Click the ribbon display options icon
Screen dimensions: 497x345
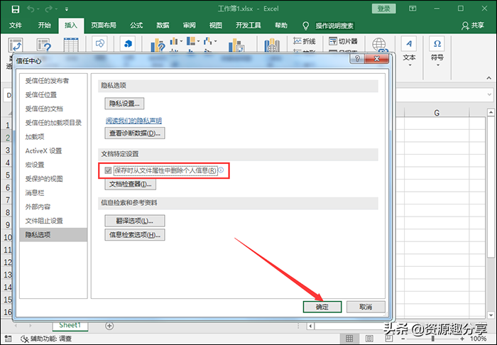point(413,9)
